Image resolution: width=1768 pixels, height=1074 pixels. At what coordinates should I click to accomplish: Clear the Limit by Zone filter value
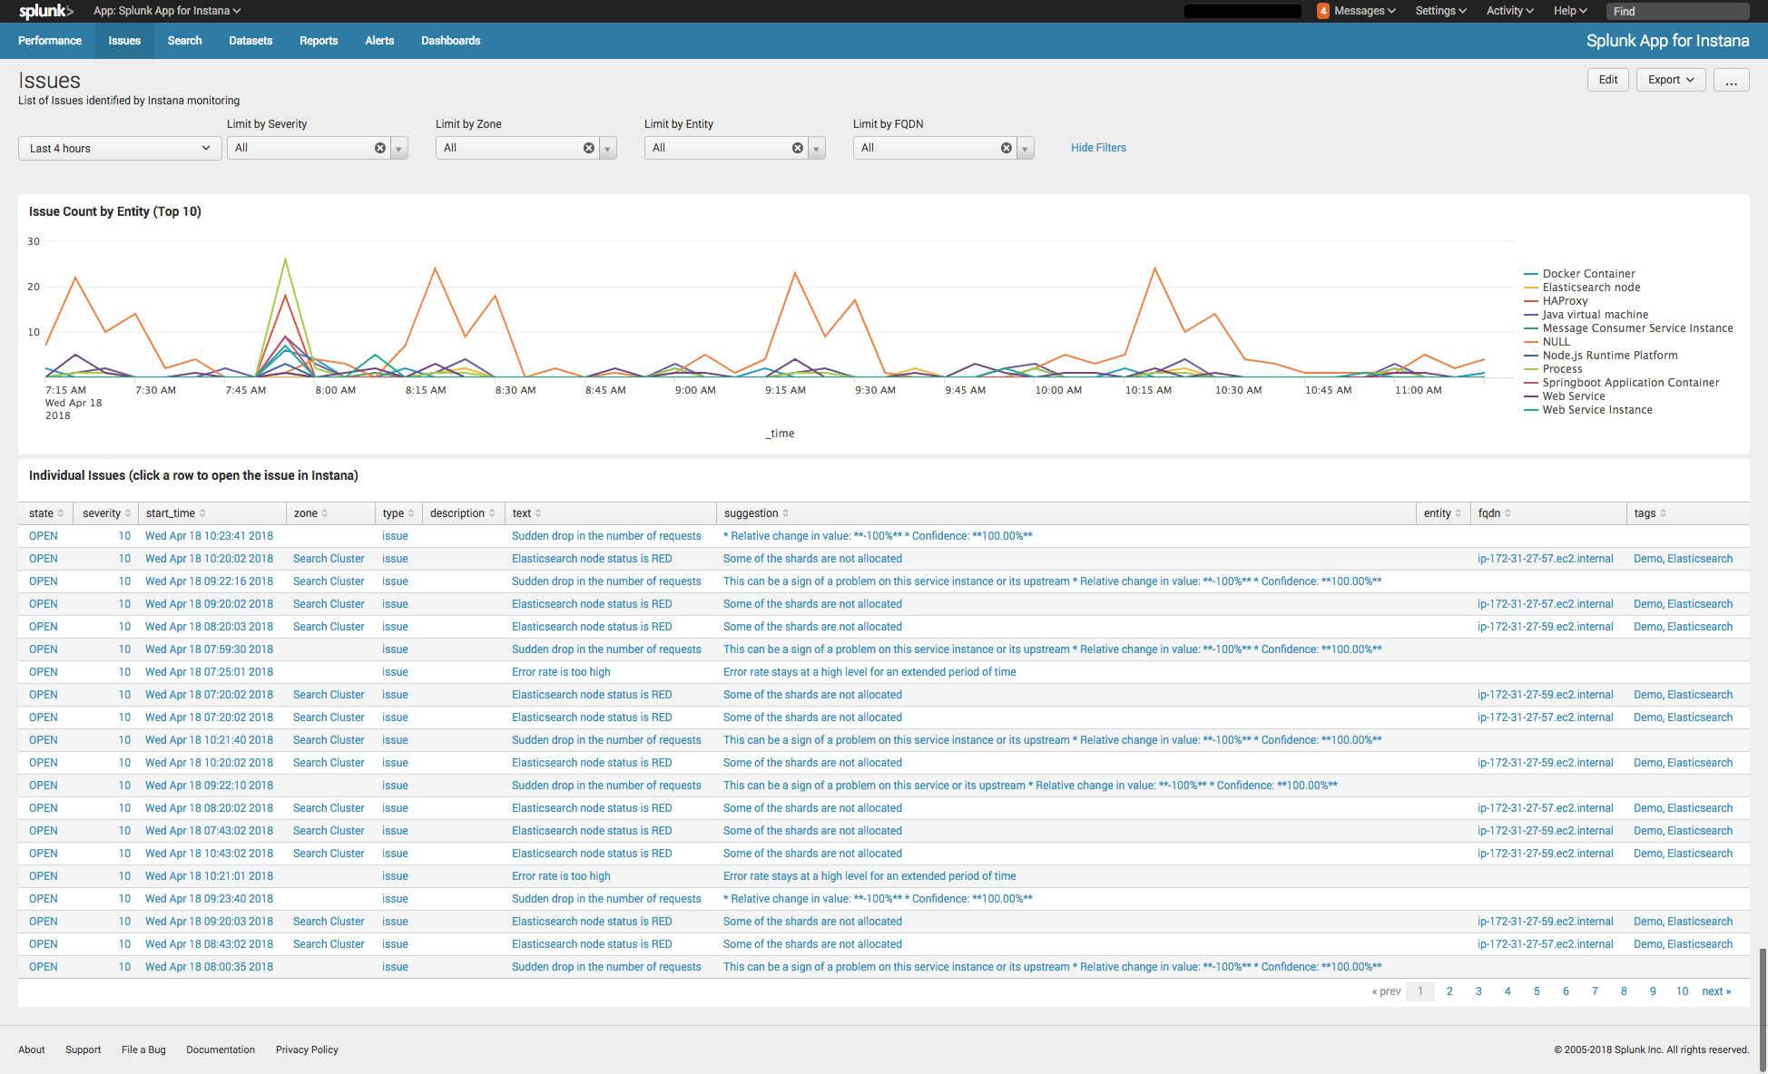(589, 148)
